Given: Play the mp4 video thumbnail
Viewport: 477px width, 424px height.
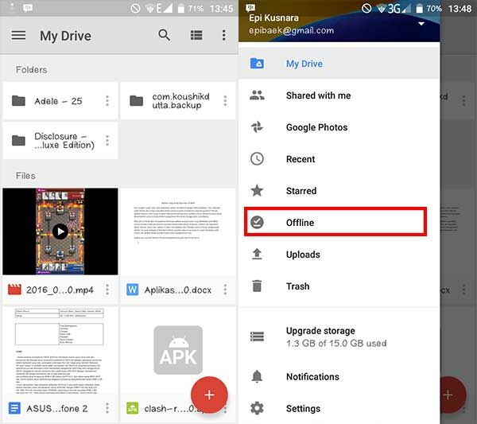Looking at the screenshot, I should [60, 231].
